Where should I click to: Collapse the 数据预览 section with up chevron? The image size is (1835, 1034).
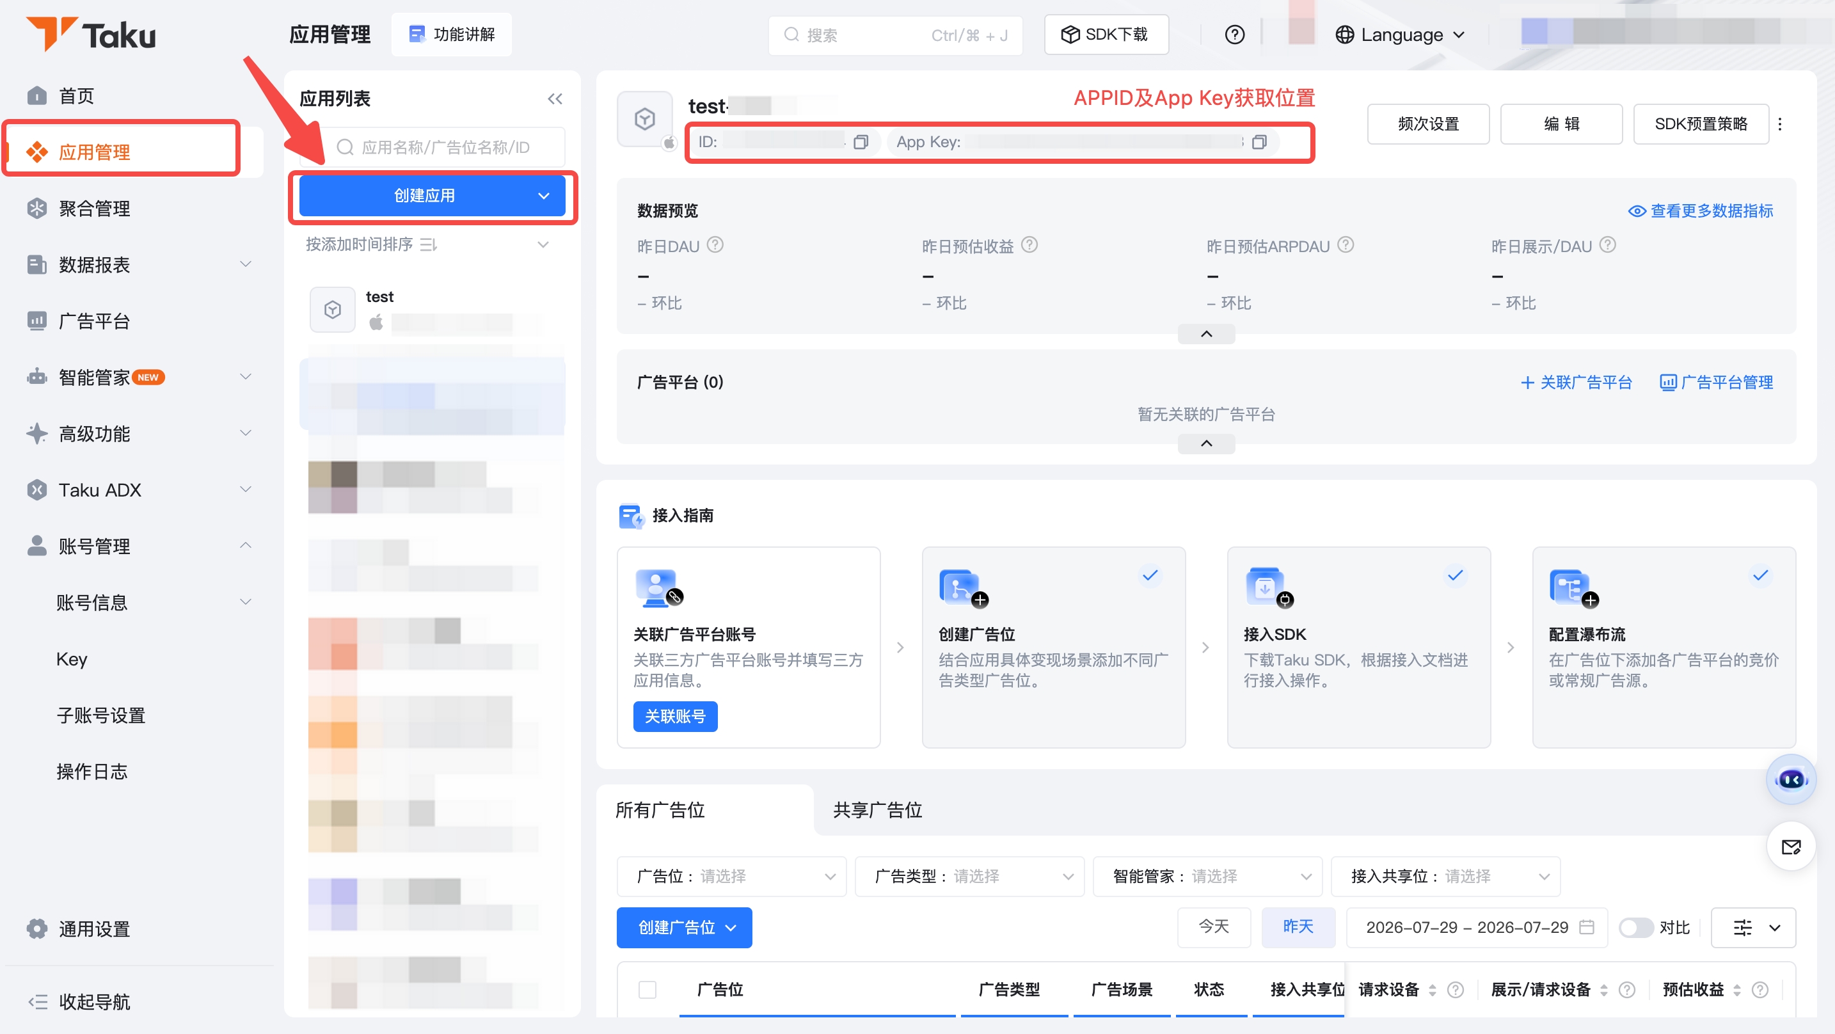1206,334
